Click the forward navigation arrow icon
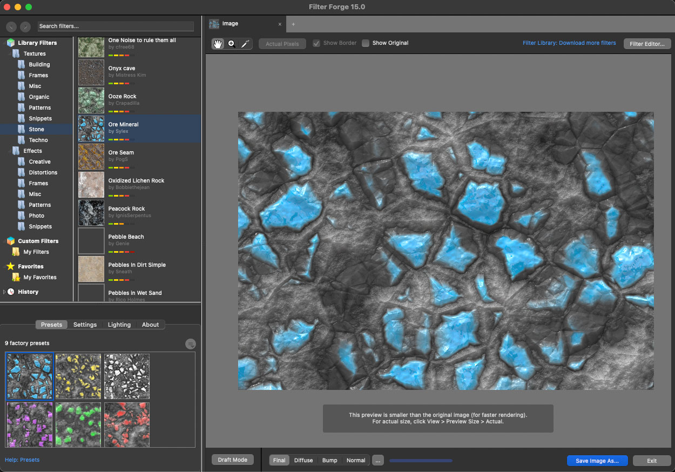The height and width of the screenshot is (472, 675). [x=25, y=26]
